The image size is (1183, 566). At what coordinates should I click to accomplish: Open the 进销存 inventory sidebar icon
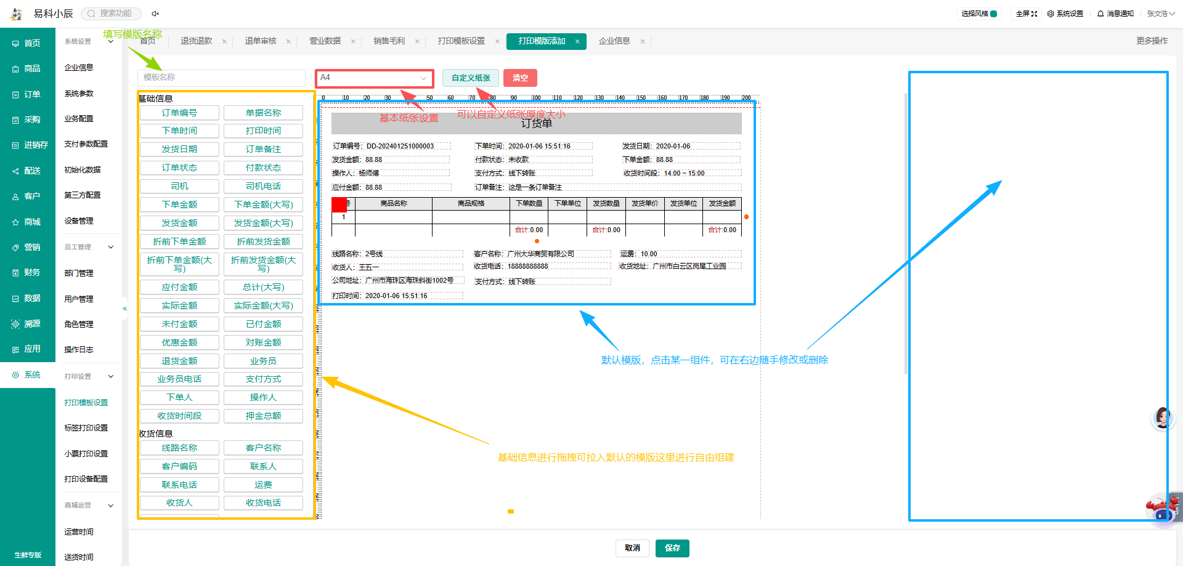click(15, 145)
